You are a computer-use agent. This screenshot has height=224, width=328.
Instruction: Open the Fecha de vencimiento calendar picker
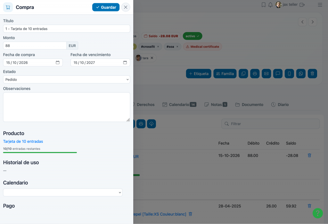(125, 63)
